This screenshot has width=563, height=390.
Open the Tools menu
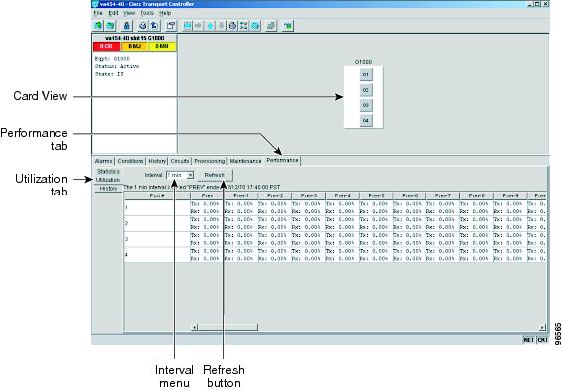click(x=146, y=13)
